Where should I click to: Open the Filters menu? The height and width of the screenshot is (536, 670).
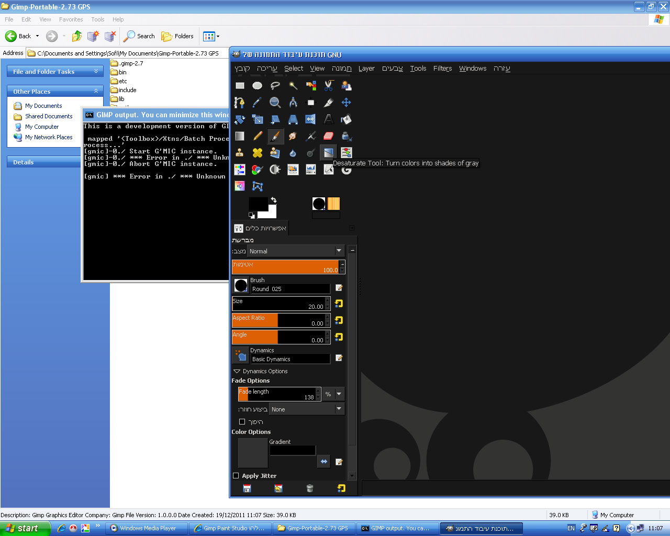click(442, 69)
